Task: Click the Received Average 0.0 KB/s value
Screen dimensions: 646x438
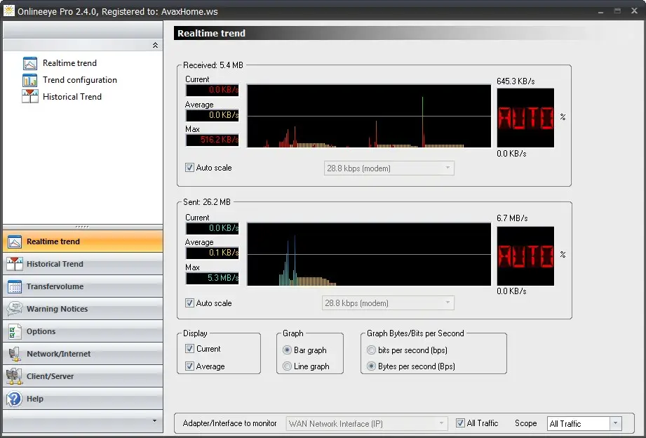Action: (x=212, y=115)
